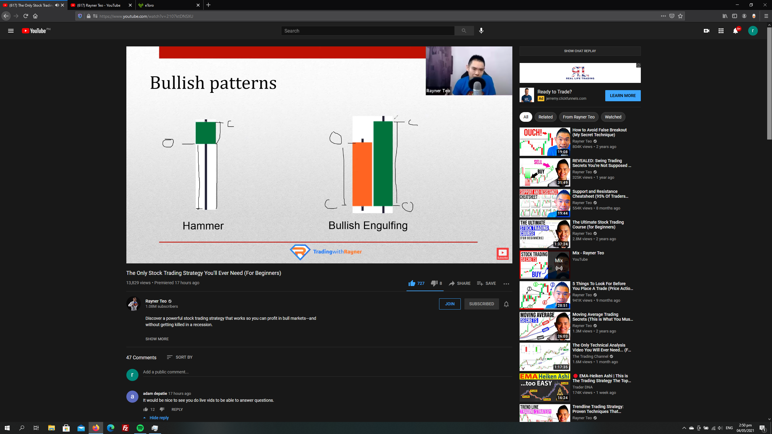The width and height of the screenshot is (772, 434).
Task: Open the volume control in tray
Action: pos(720,428)
